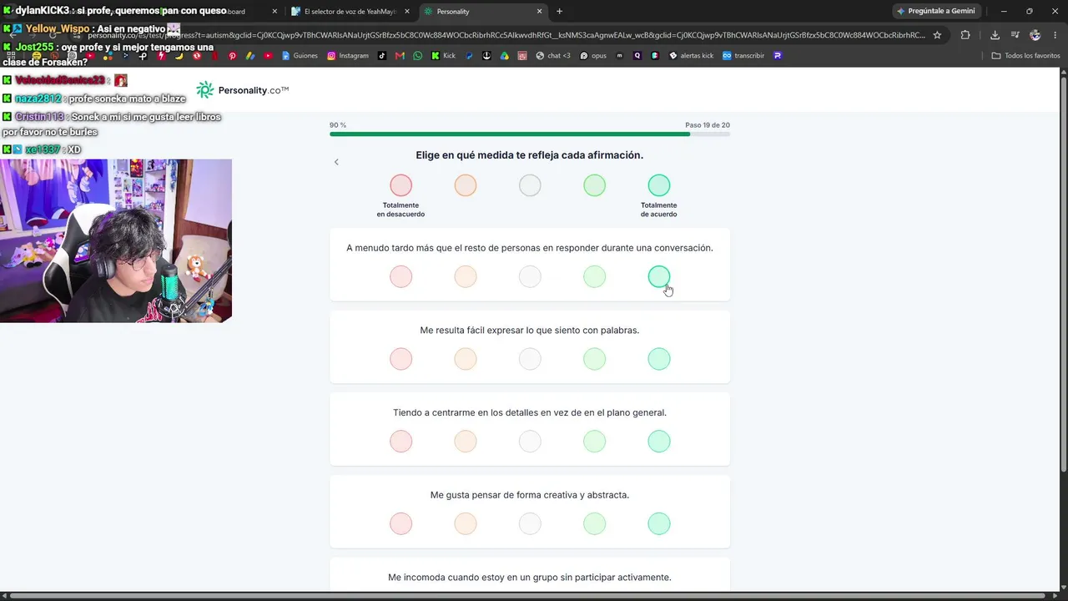Open the WhatsApp bookmark icon

coord(418,56)
